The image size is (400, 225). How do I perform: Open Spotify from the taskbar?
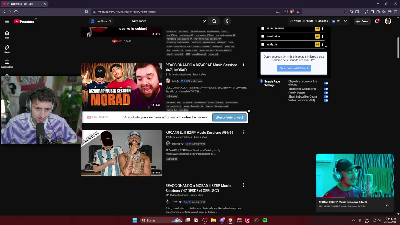point(265,220)
